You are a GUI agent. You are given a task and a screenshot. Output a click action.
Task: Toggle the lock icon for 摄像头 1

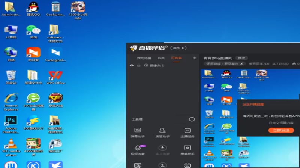tap(139, 65)
